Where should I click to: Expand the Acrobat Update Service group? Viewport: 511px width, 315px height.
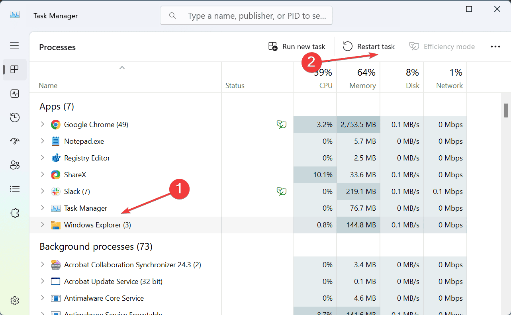click(42, 282)
